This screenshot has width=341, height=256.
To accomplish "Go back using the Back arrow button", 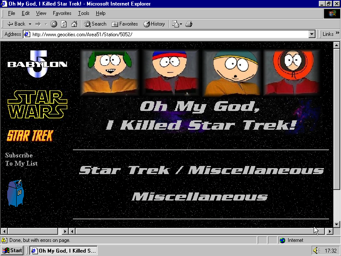I will click(16, 24).
